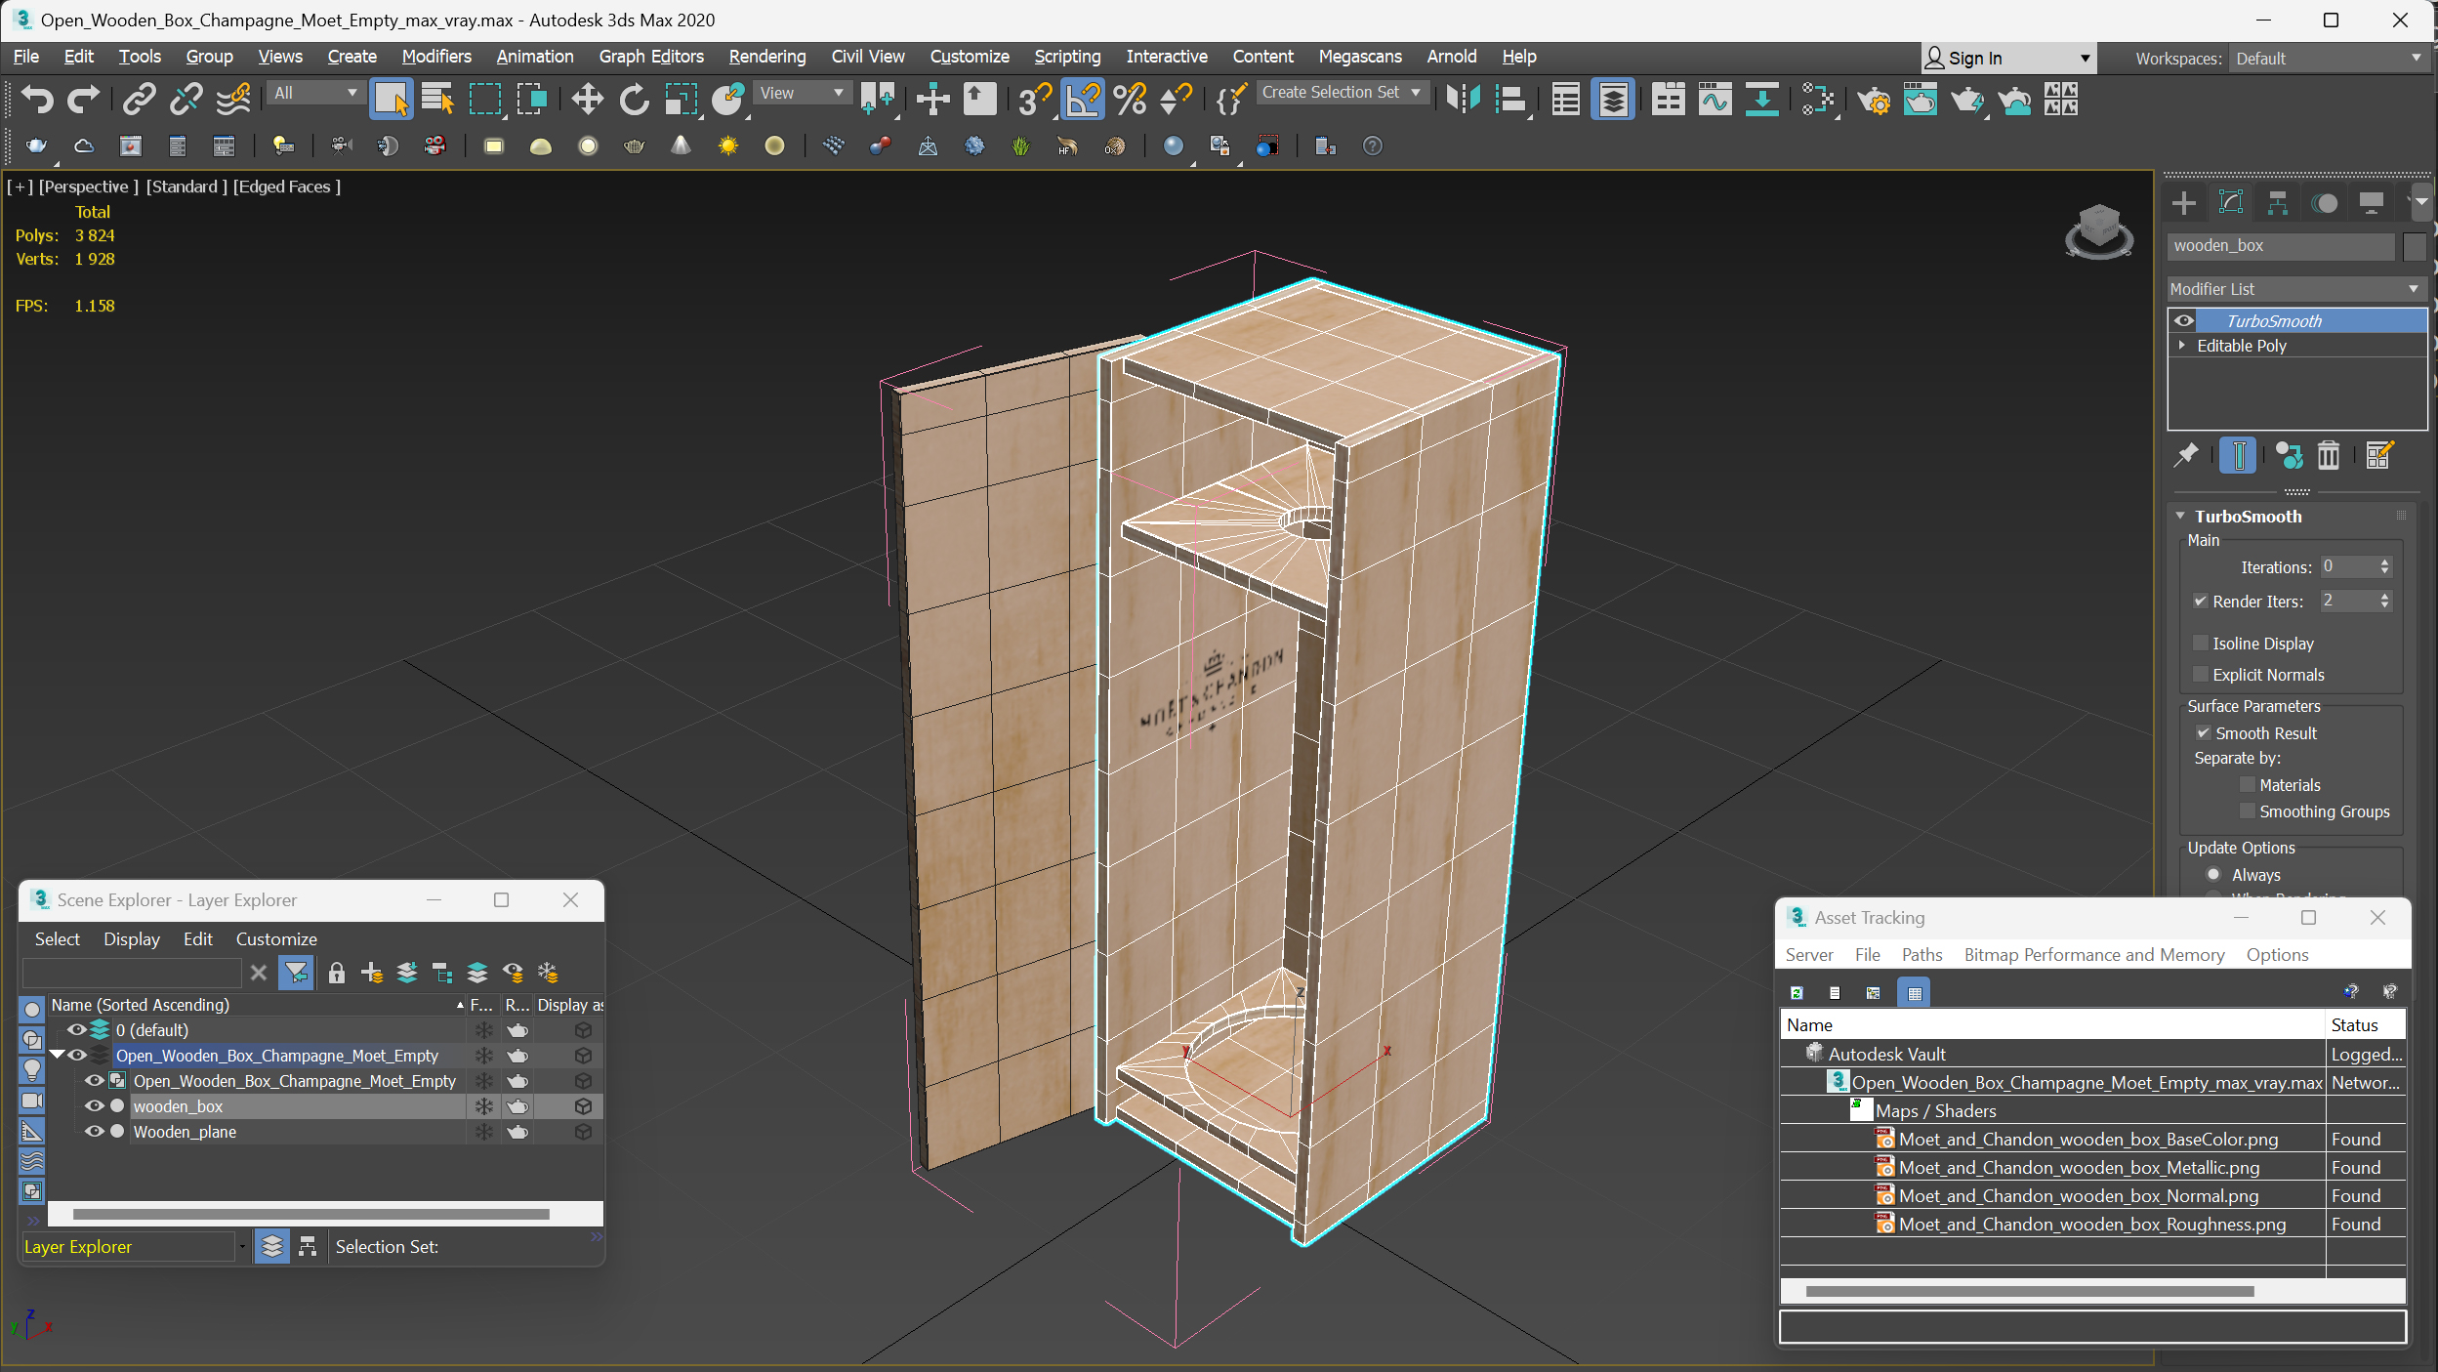Click the Pin Stack icon
Screen dimensions: 2438x1372
coord(2187,455)
